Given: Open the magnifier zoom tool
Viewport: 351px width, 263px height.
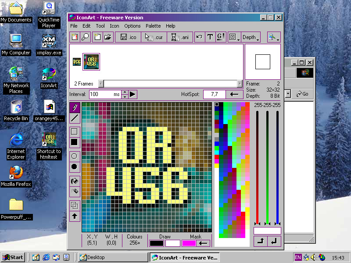Looking at the screenshot, I should 85,37.
